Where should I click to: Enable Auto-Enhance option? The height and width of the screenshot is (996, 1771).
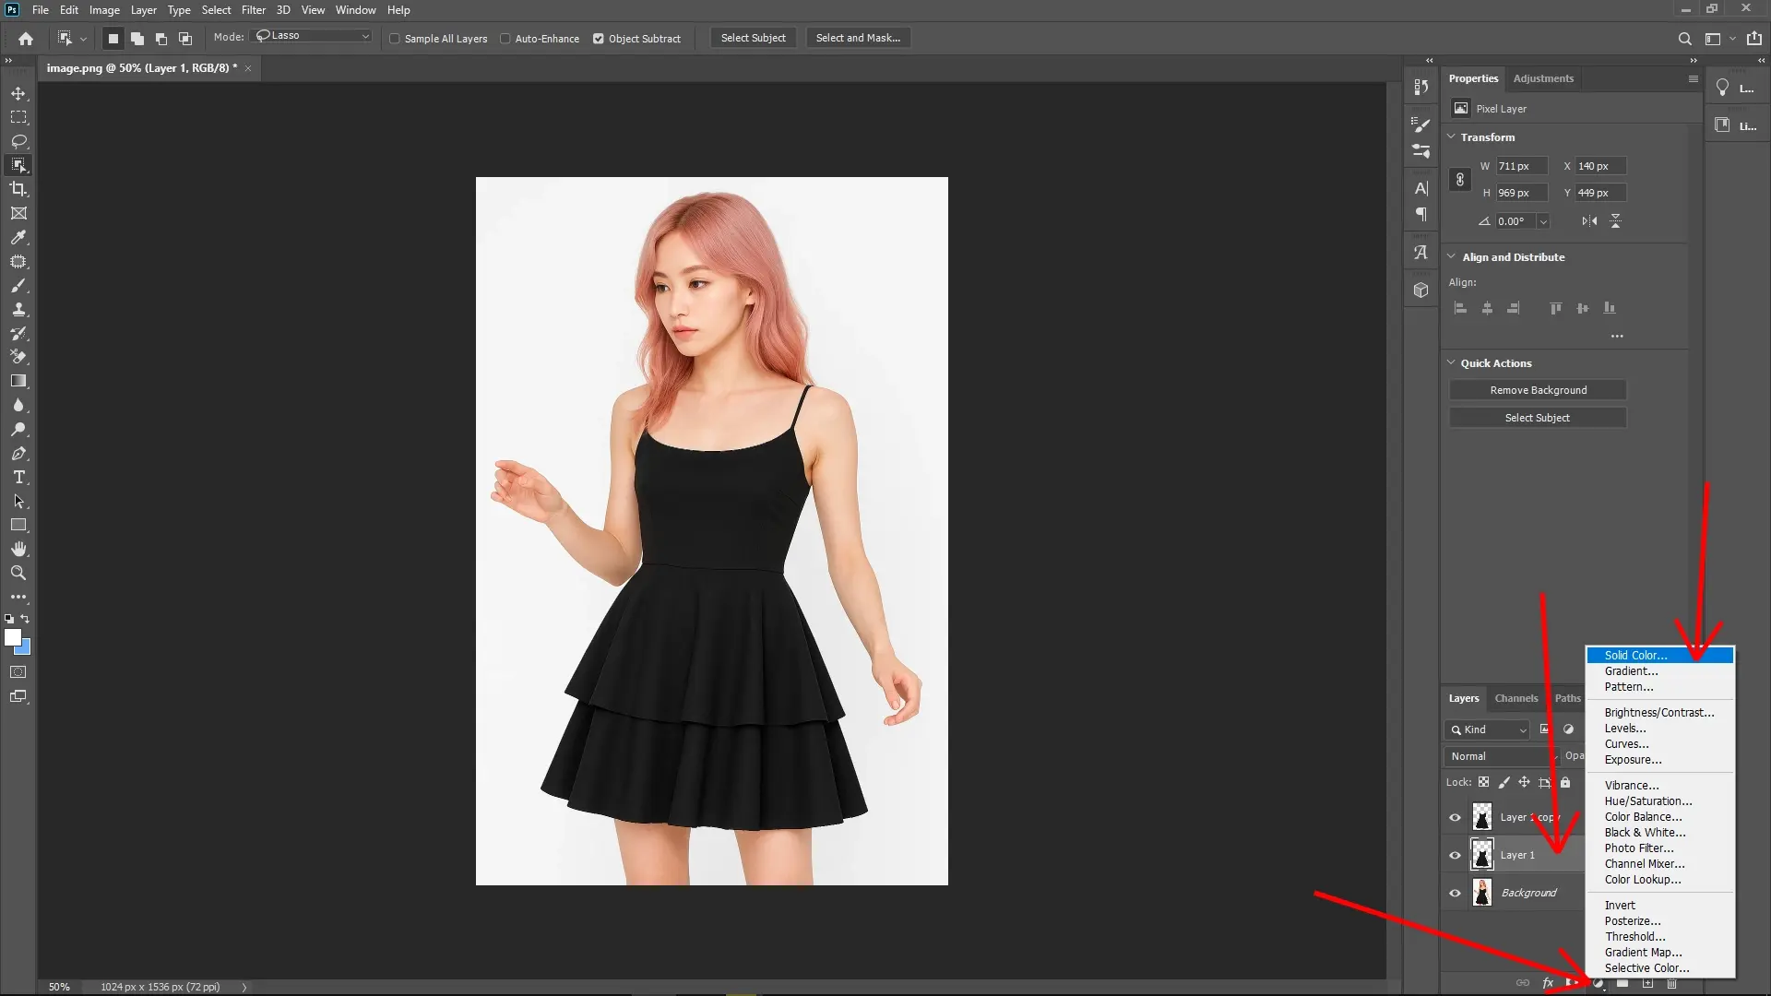(505, 39)
